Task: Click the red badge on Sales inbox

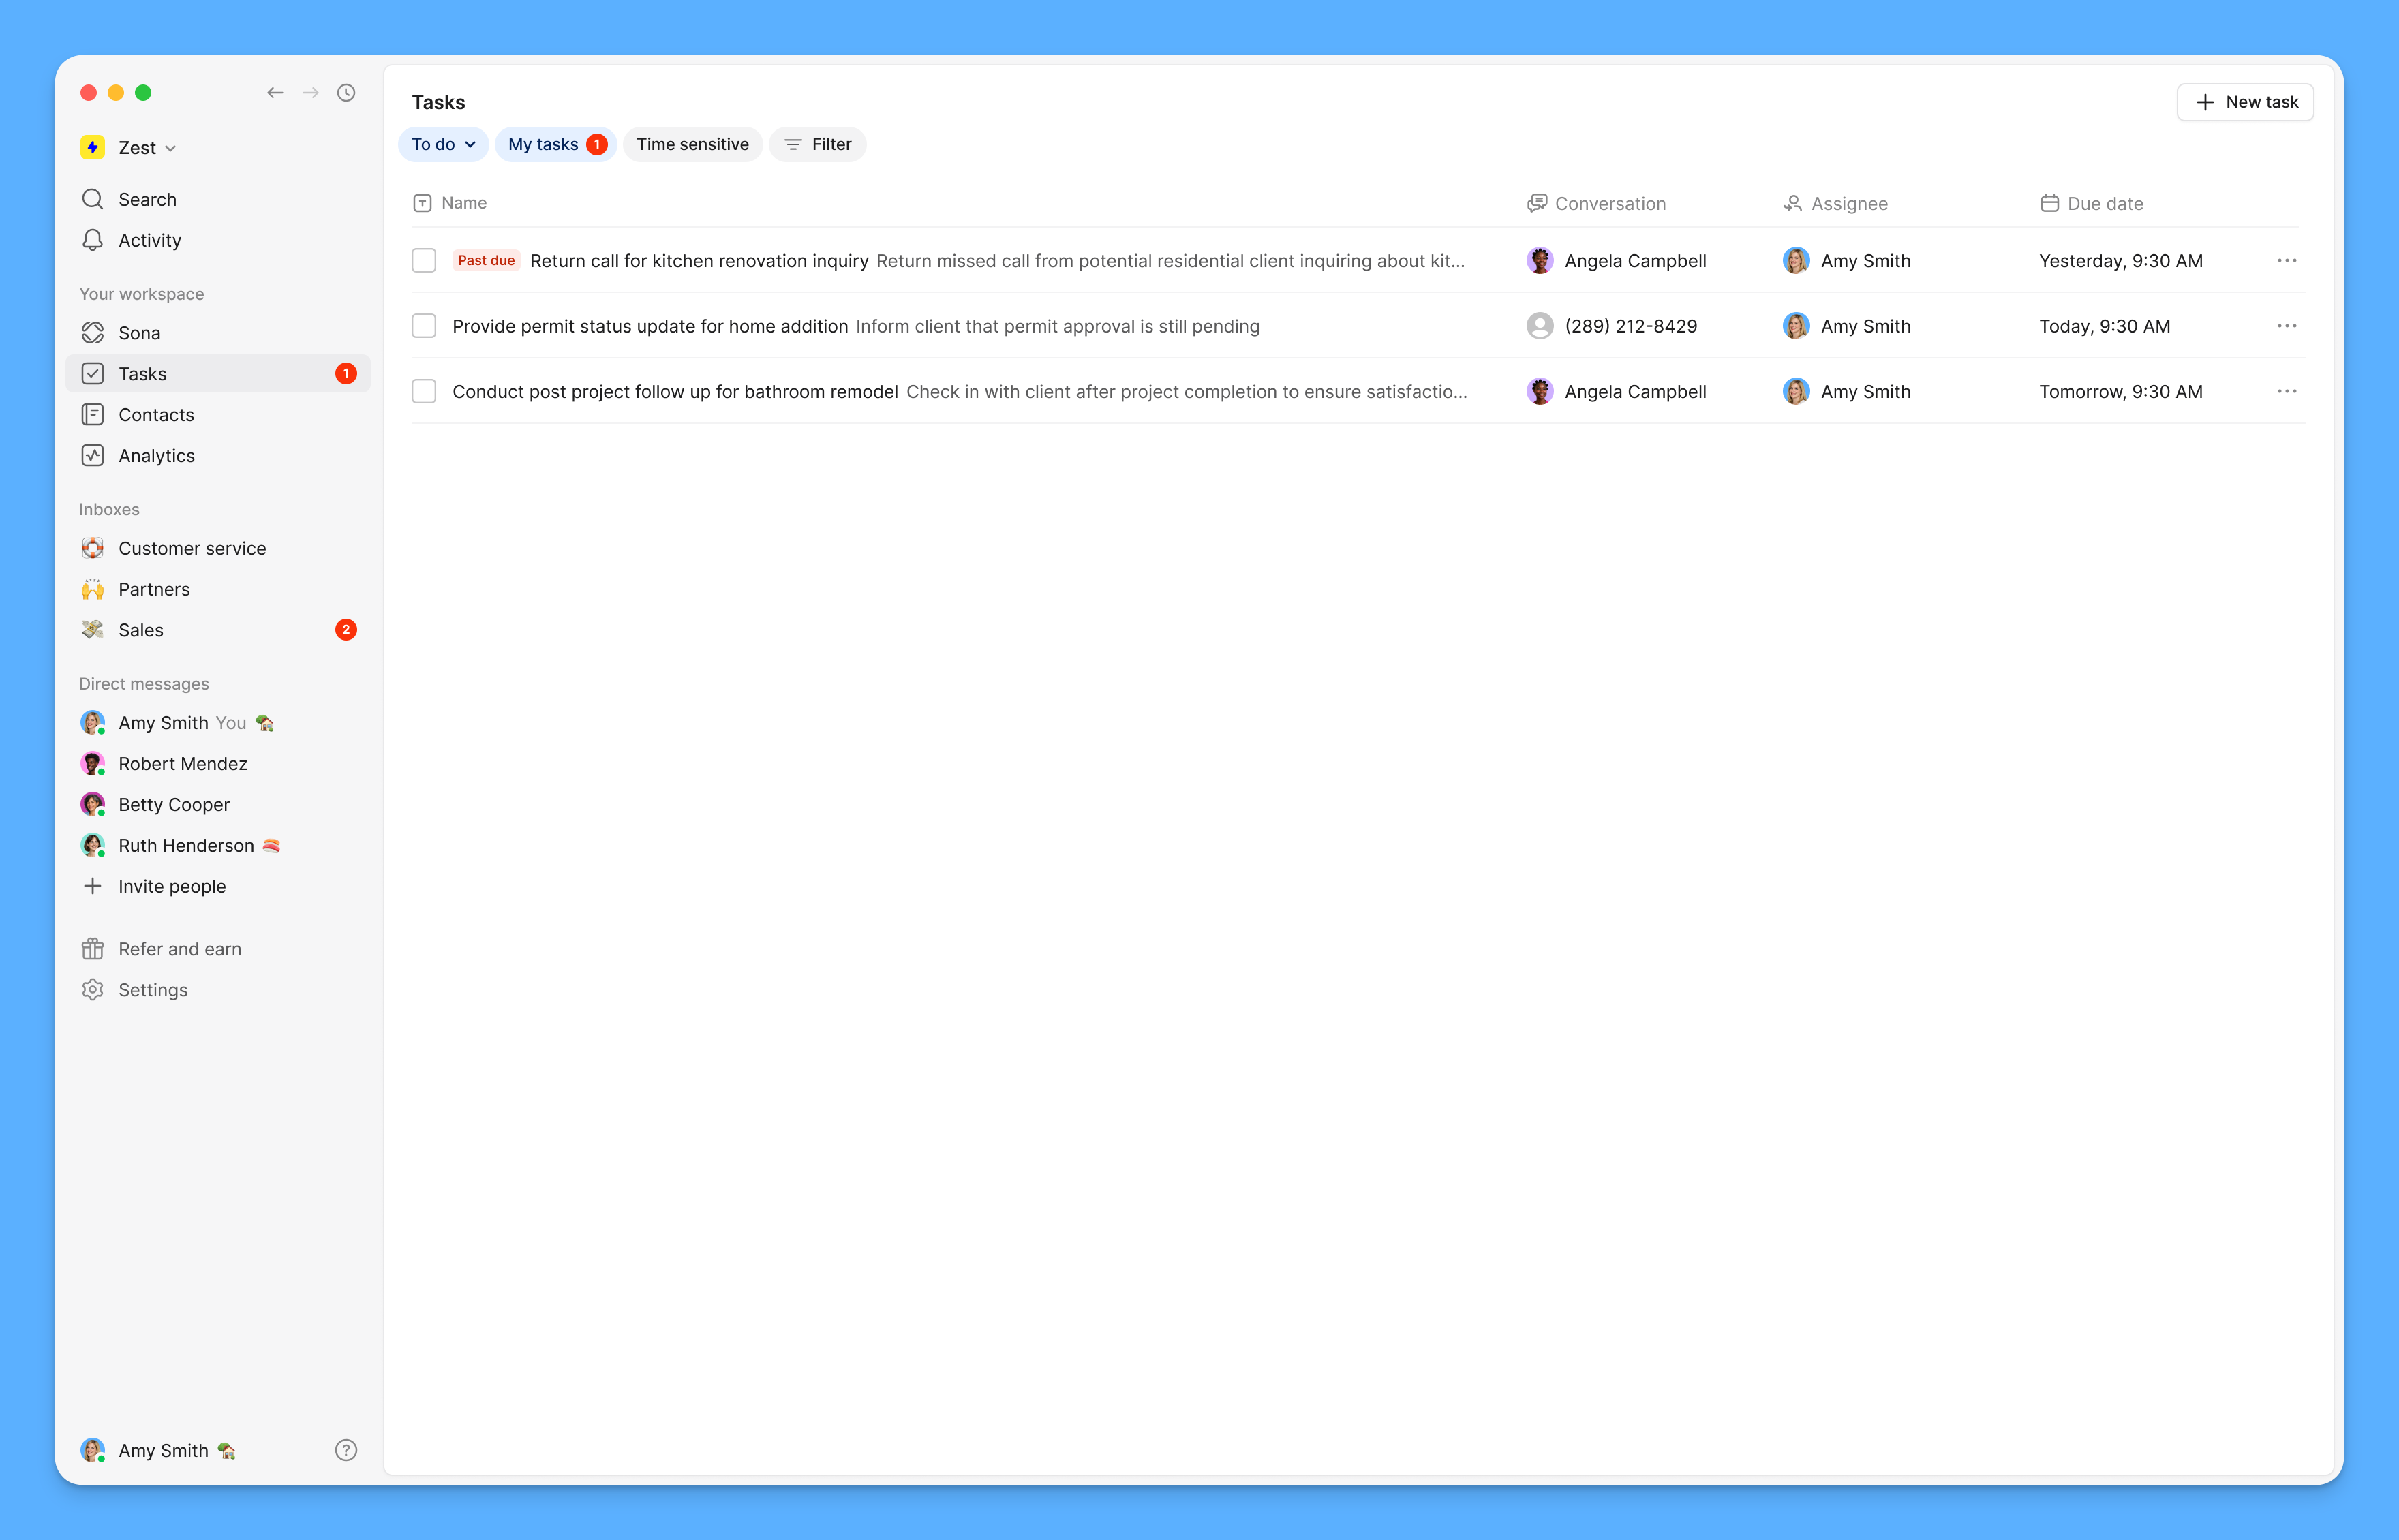Action: 346,630
